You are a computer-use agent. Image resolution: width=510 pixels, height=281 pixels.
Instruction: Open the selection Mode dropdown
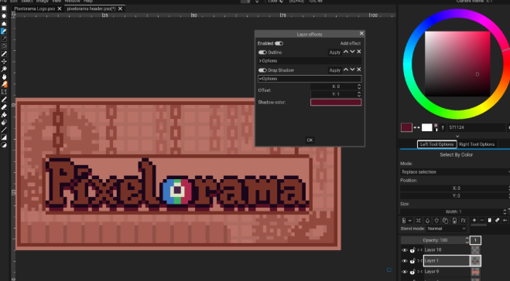pos(455,172)
